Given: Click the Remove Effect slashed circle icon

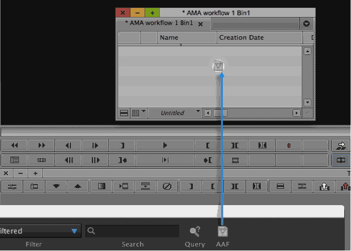Looking at the screenshot, I should click(167, 186).
